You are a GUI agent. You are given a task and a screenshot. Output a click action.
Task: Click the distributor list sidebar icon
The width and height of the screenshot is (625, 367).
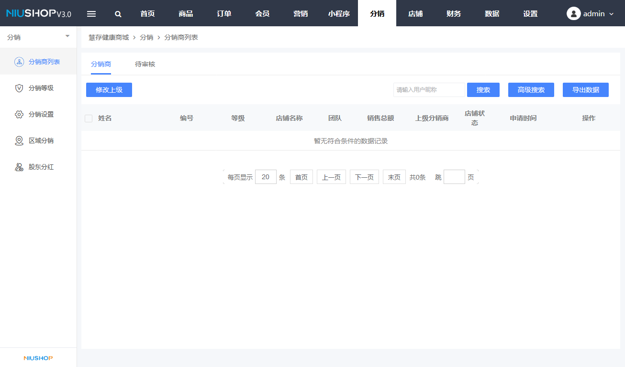tap(19, 62)
